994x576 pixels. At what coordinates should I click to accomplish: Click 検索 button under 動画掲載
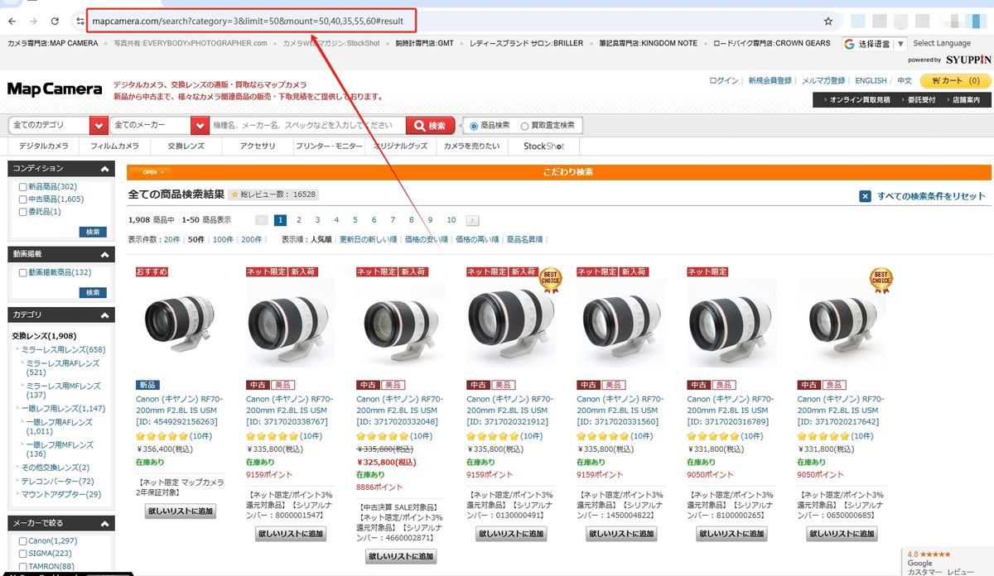93,292
